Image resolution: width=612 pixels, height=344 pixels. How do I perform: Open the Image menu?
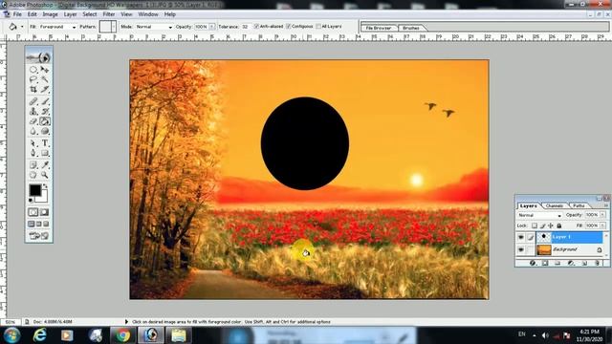[50, 14]
